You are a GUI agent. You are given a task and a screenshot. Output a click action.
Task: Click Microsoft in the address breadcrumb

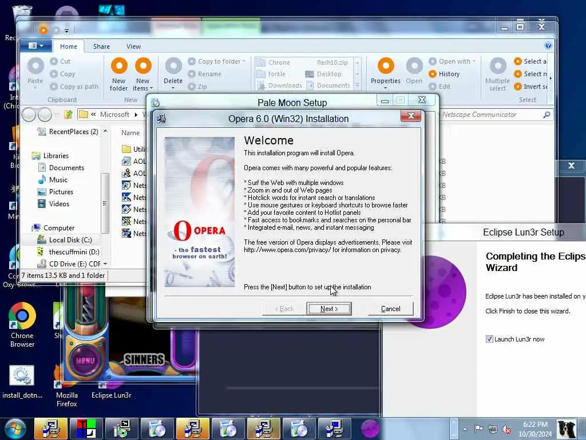[114, 115]
